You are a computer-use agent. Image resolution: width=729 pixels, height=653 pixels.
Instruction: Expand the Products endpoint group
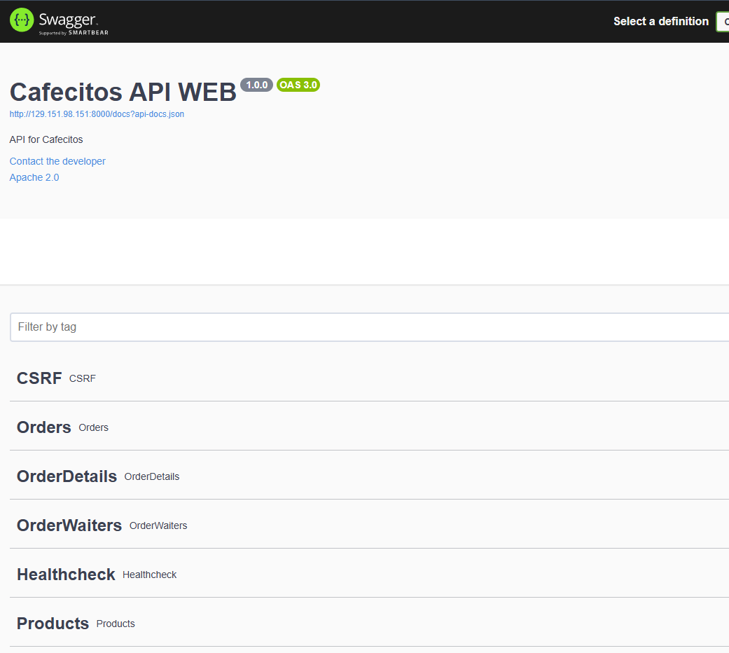(53, 624)
